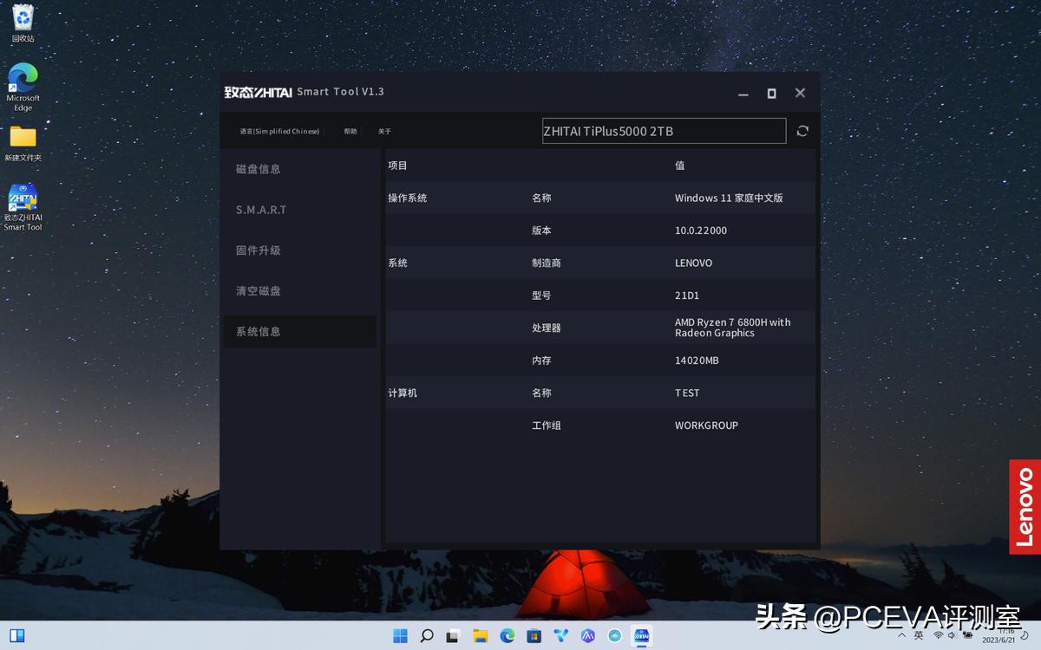1041x650 pixels.
Task: Refresh drive information with the refresh icon
Action: [x=802, y=131]
